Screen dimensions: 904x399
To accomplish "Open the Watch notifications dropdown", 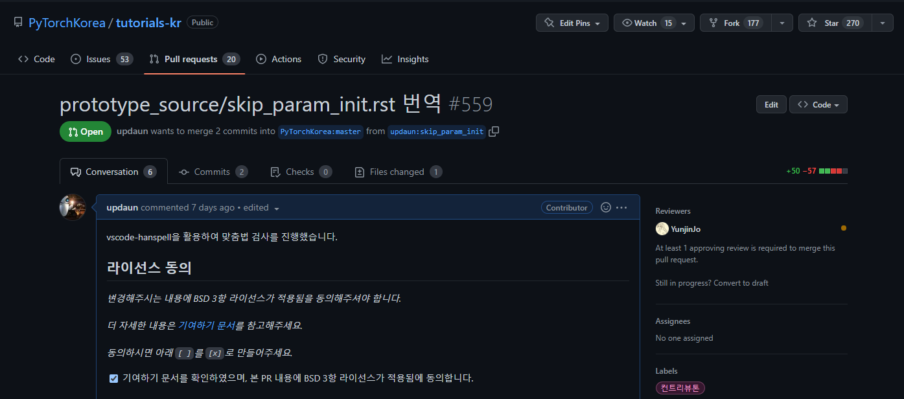I will (x=654, y=23).
